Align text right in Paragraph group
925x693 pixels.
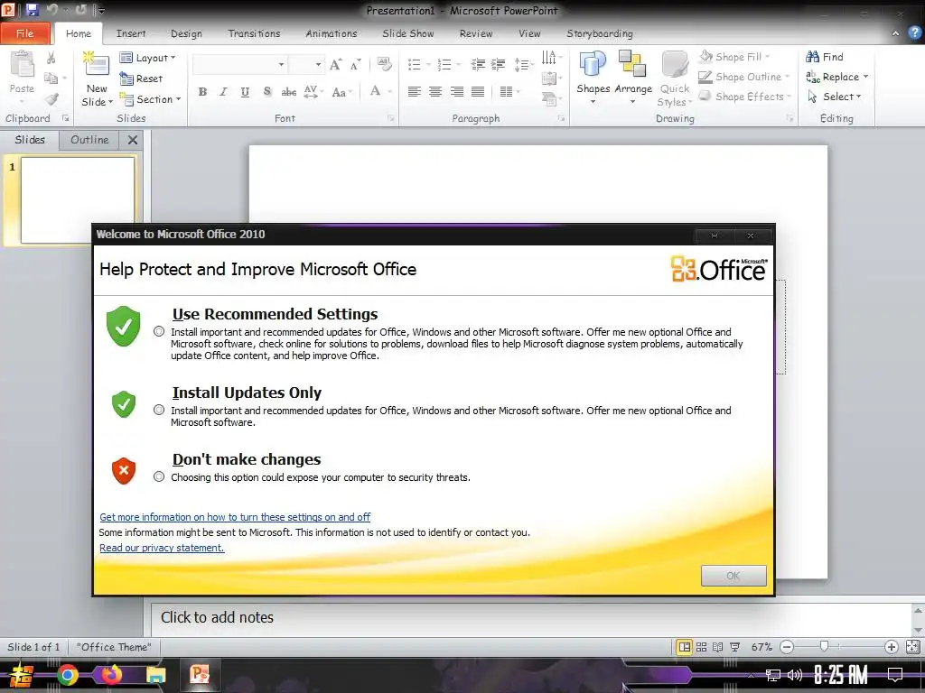456,92
